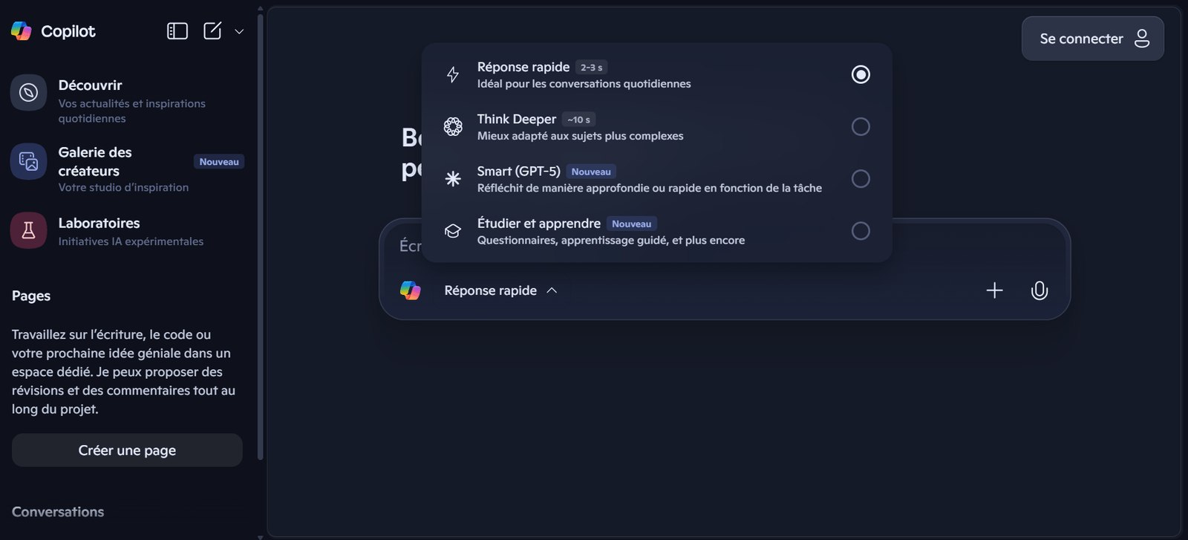Toggle the sidebar panel icon

pos(177,31)
